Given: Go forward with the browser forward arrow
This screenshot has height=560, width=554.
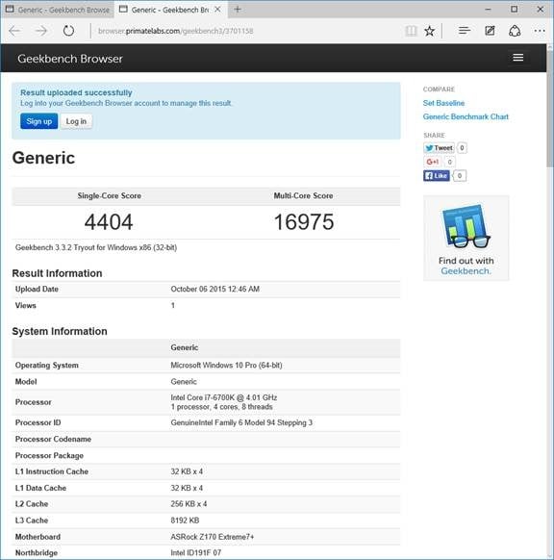Looking at the screenshot, I should click(41, 31).
